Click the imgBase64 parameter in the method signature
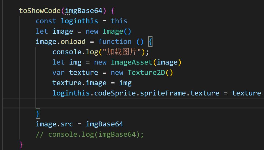The height and width of the screenshot is (150, 264). pyautogui.click(x=84, y=11)
